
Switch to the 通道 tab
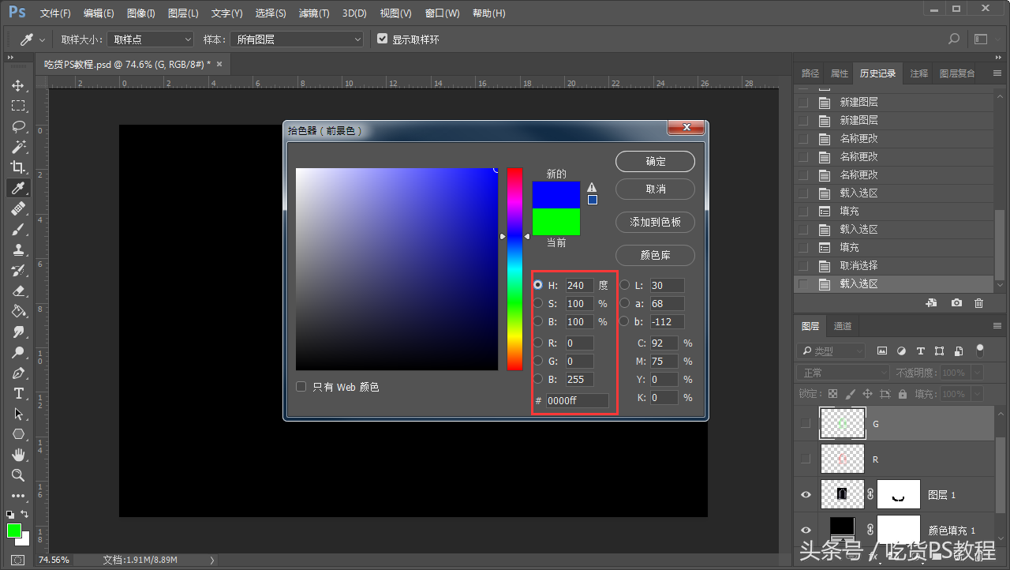[x=843, y=326]
